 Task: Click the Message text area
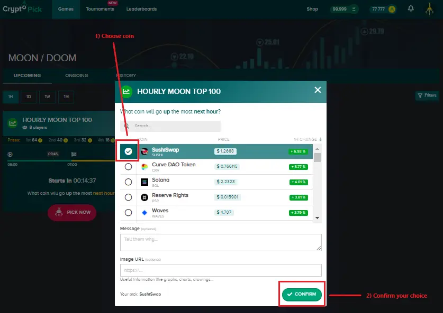coord(221,242)
